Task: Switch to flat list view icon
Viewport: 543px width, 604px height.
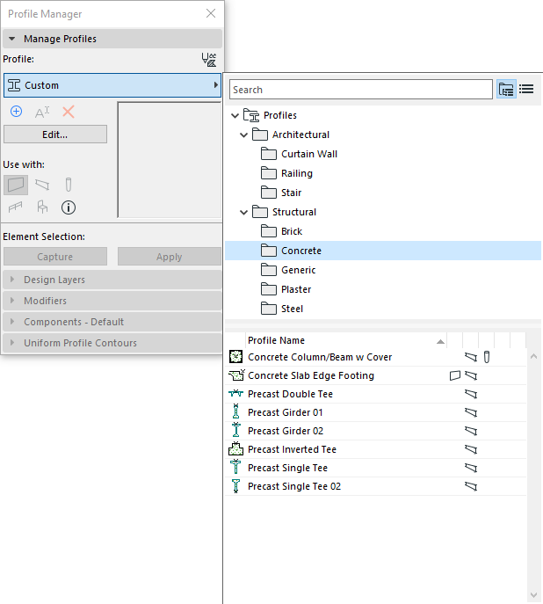Action: [526, 90]
